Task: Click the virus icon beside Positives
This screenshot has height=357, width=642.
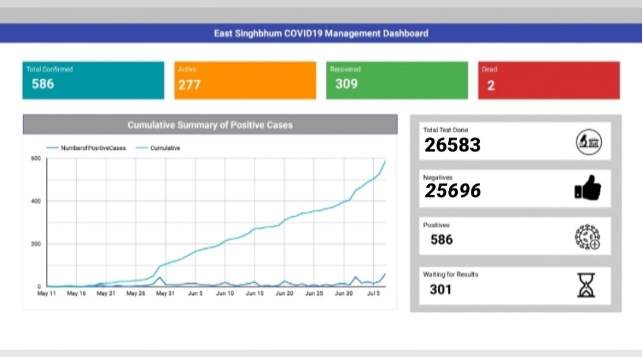Action: [x=587, y=237]
